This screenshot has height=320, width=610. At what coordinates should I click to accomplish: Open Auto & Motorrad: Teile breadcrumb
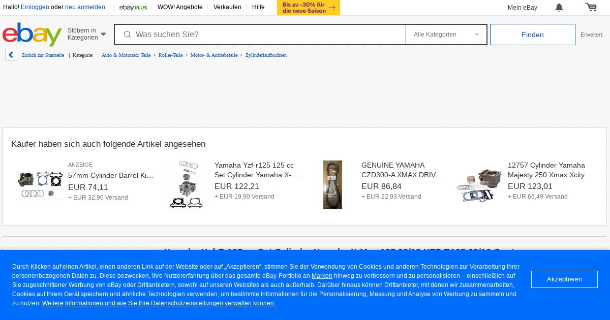point(126,55)
